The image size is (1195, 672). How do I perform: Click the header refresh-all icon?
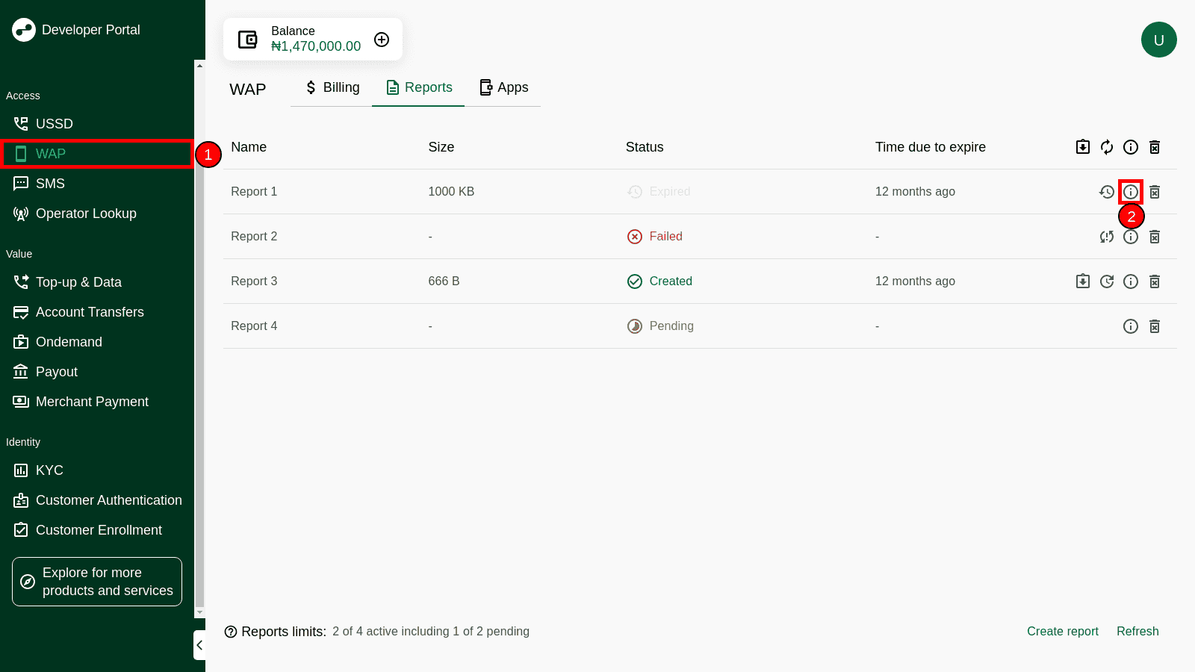point(1107,147)
